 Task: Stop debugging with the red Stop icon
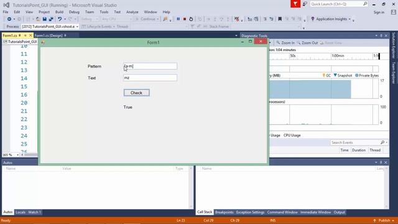pos(185,19)
